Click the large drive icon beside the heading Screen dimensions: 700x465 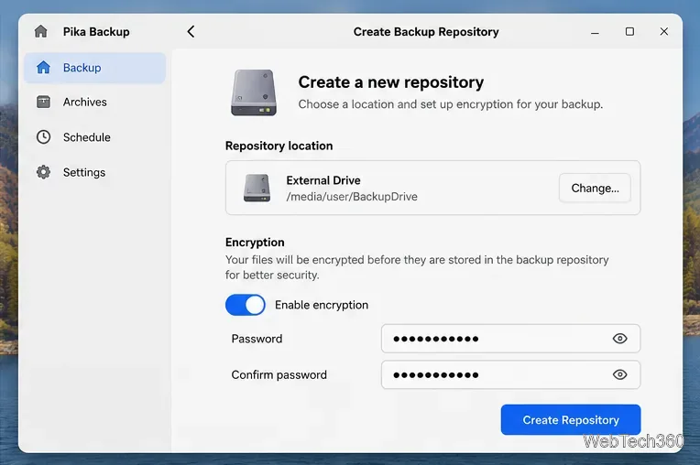(x=254, y=92)
